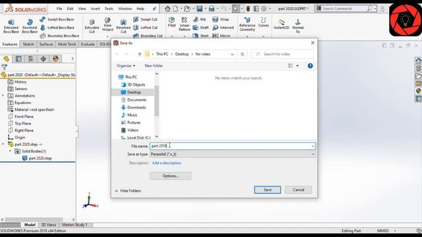This screenshot has width=422, height=237.
Task: Choose the Wrap feature
Action: (220, 19)
